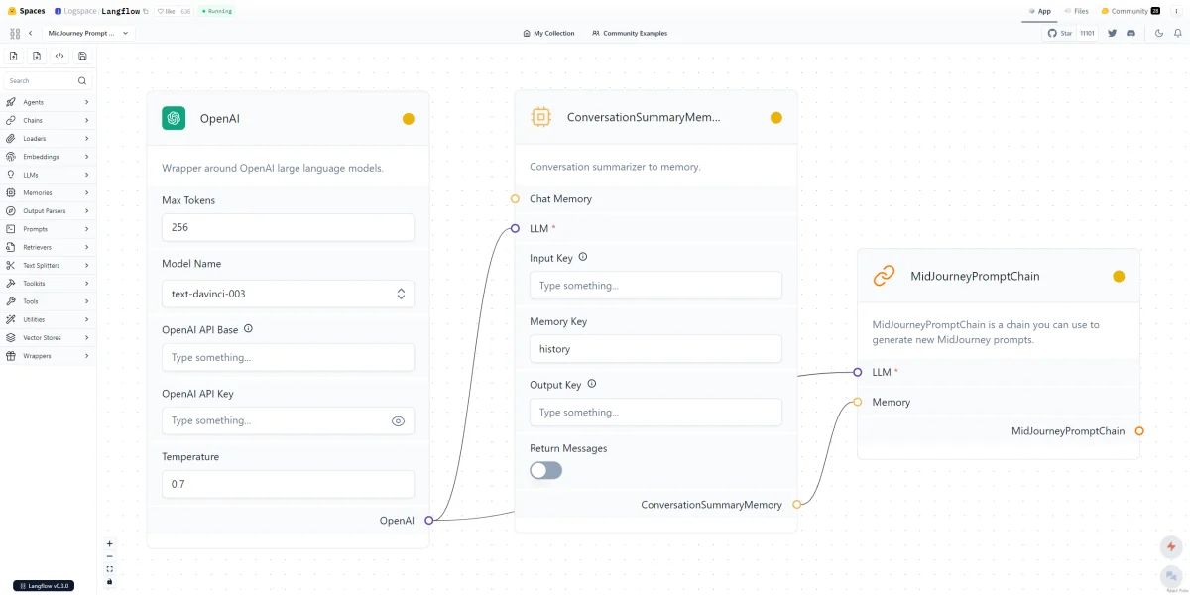Expand the Tools category
This screenshot has width=1190, height=595.
coord(48,301)
